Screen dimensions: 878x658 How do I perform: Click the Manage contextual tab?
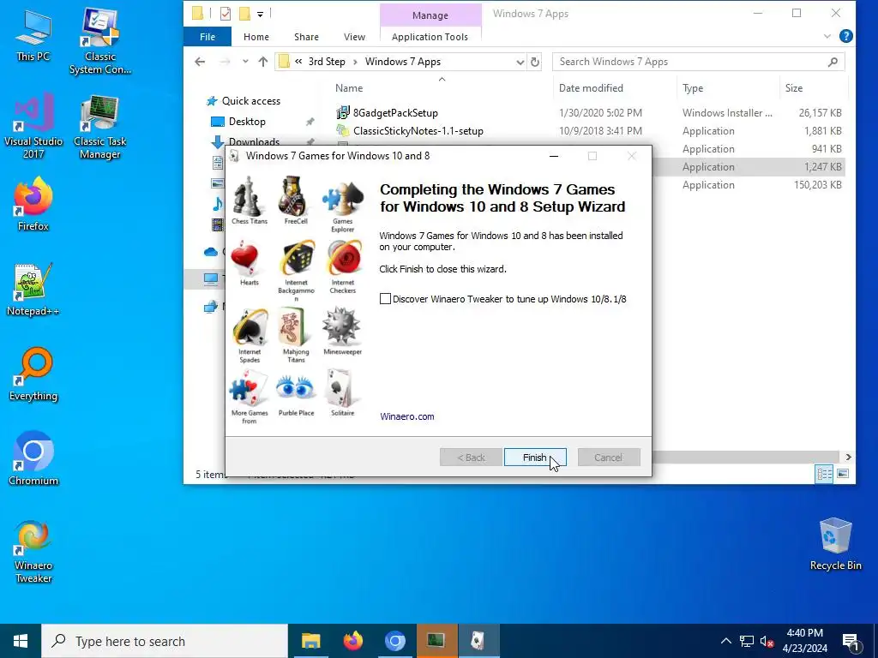pyautogui.click(x=430, y=15)
